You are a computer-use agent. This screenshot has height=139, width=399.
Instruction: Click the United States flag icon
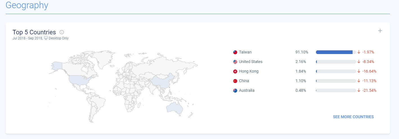point(235,62)
